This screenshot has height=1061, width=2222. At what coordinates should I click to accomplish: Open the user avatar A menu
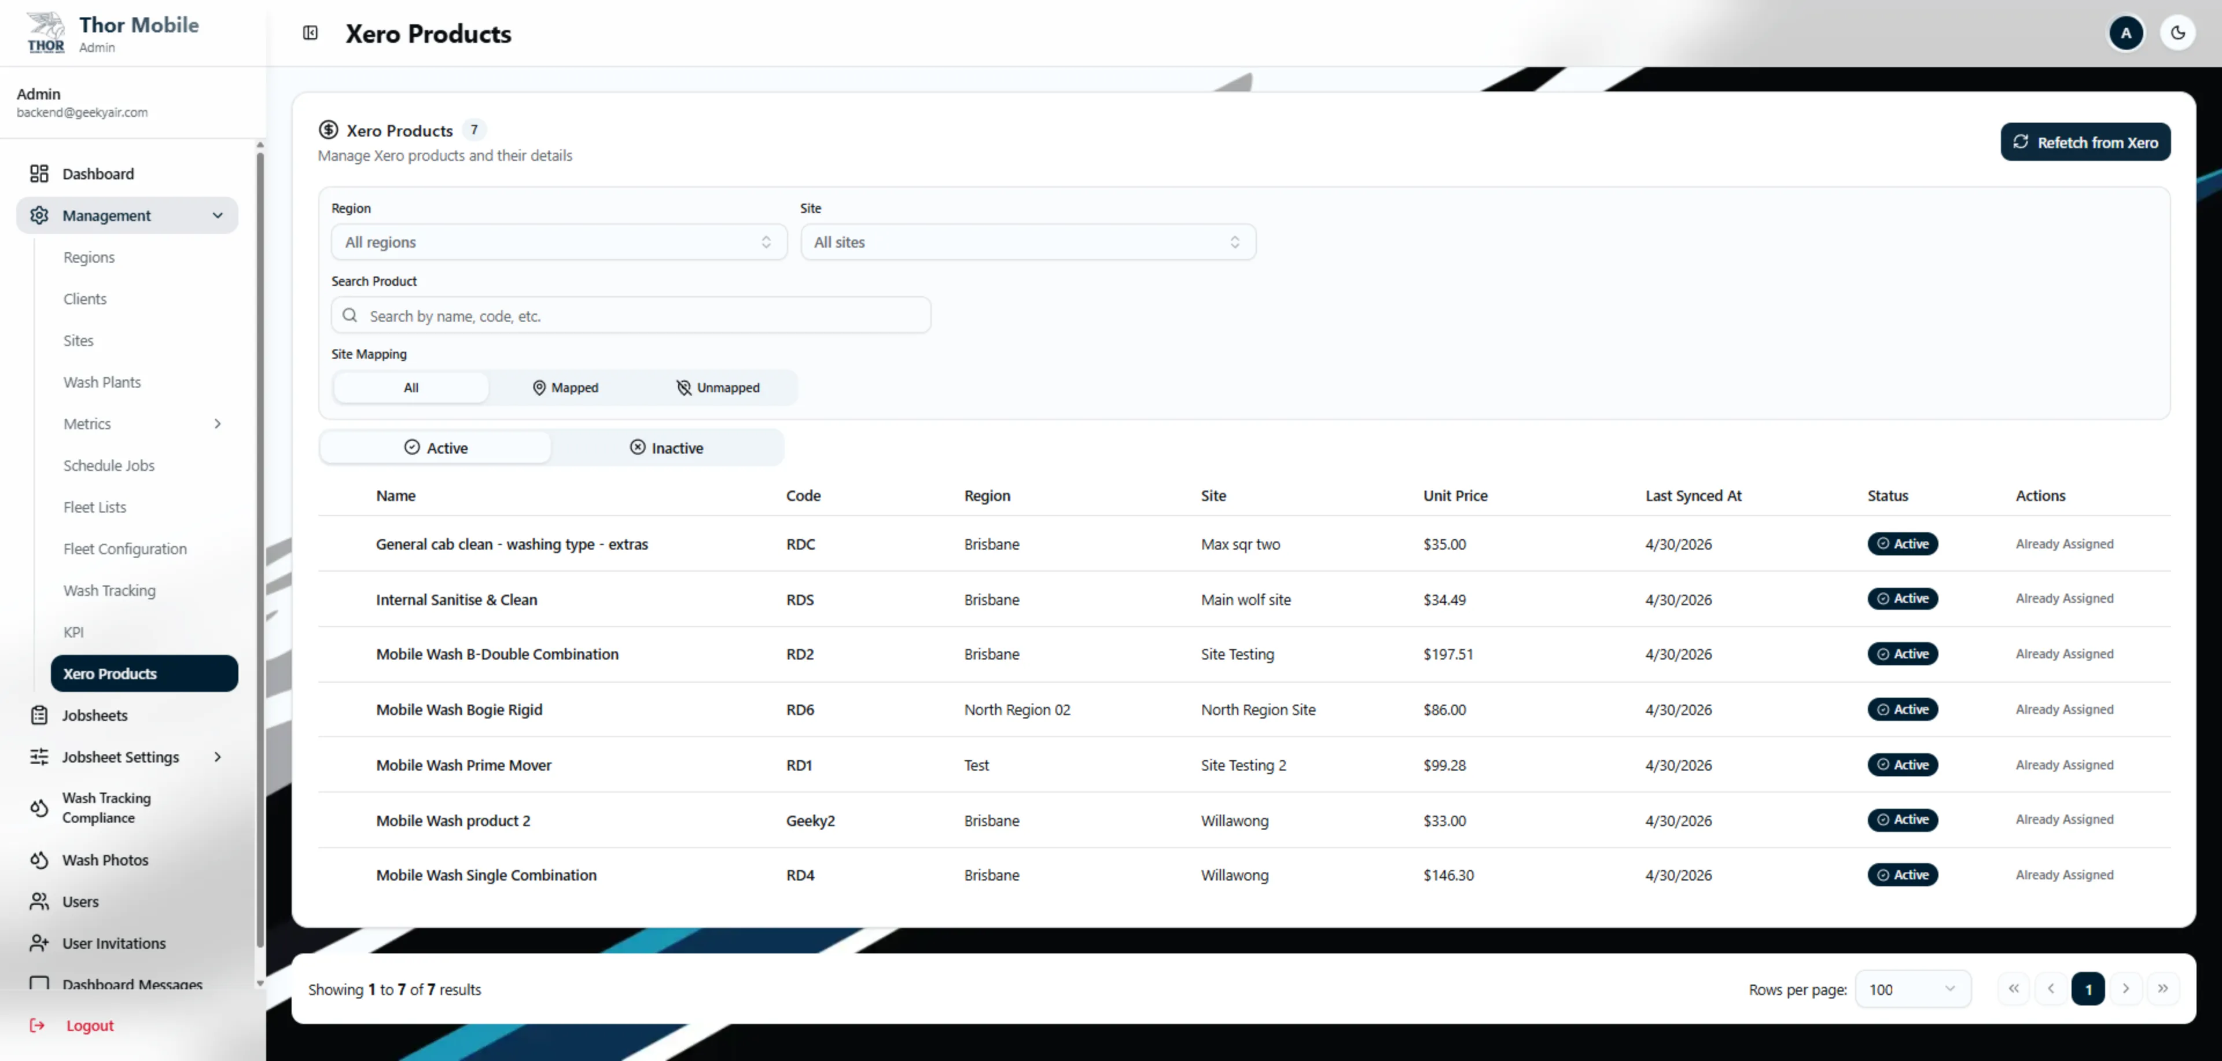(2125, 33)
